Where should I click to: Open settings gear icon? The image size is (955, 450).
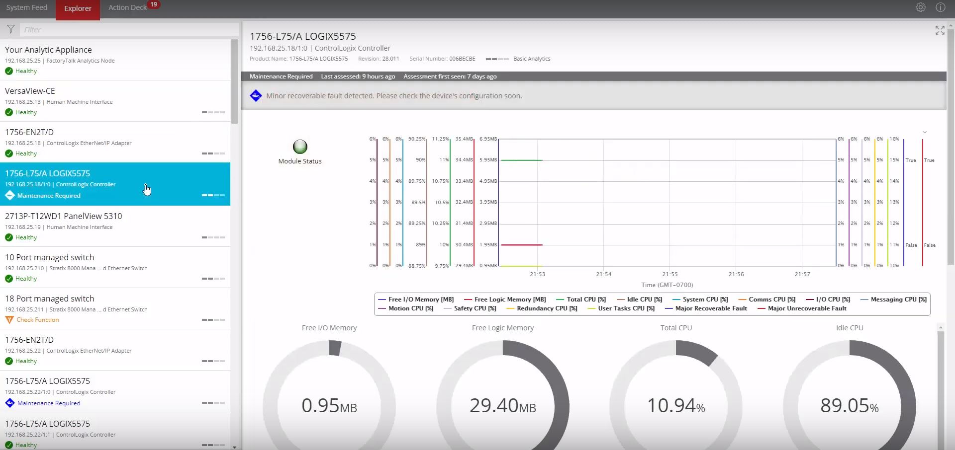[x=920, y=7]
